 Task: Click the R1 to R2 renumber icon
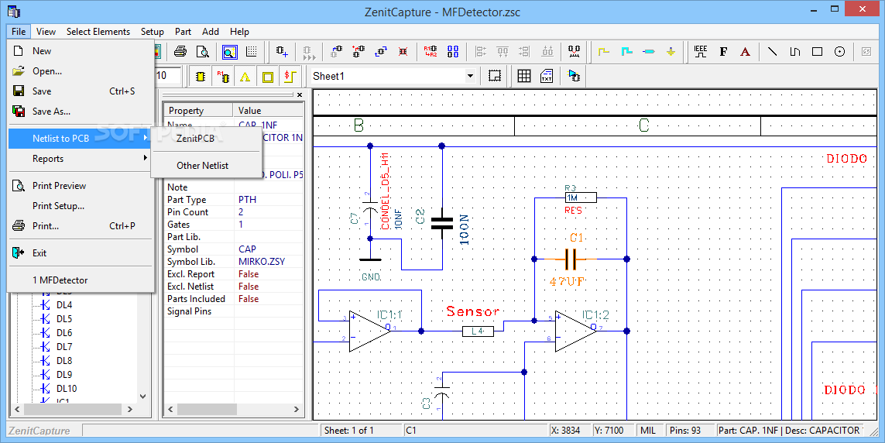click(430, 52)
